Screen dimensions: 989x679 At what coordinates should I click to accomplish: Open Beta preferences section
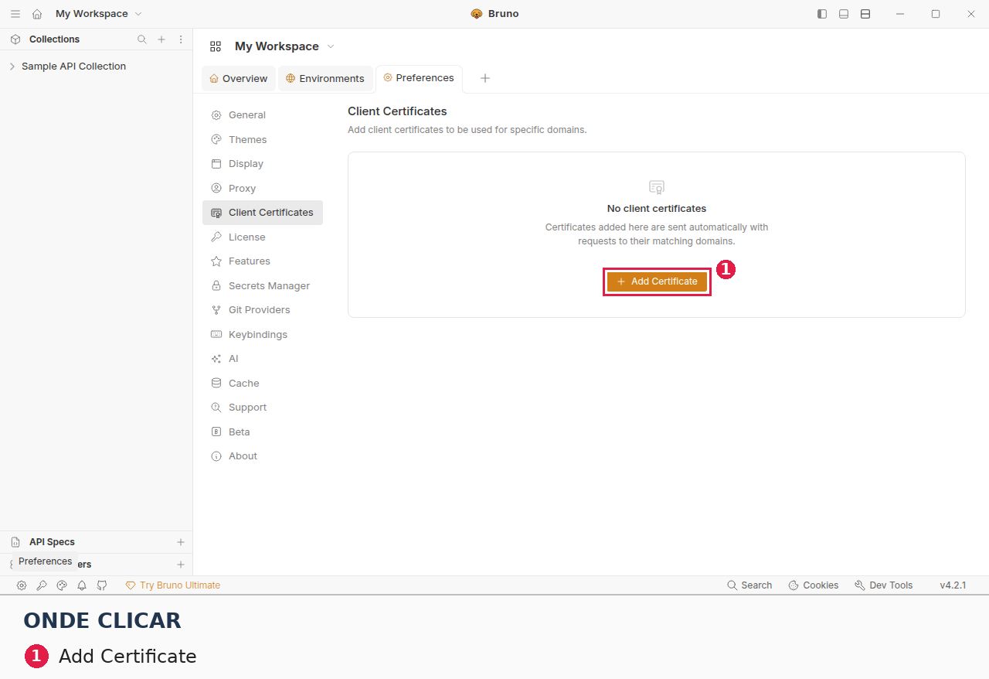coord(263,432)
